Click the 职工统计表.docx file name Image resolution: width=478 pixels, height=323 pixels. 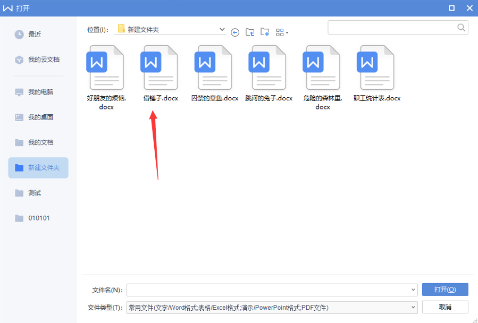(x=377, y=98)
